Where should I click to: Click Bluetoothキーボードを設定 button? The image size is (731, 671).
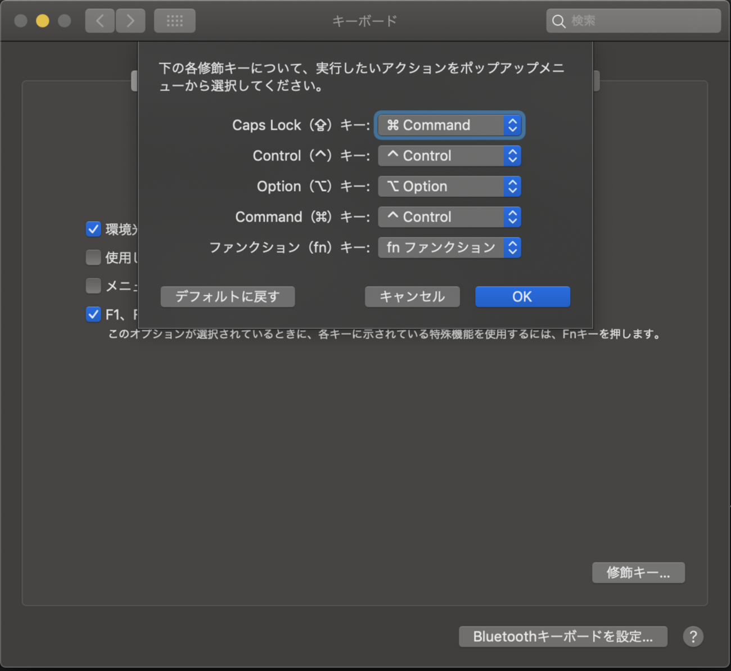tap(562, 636)
